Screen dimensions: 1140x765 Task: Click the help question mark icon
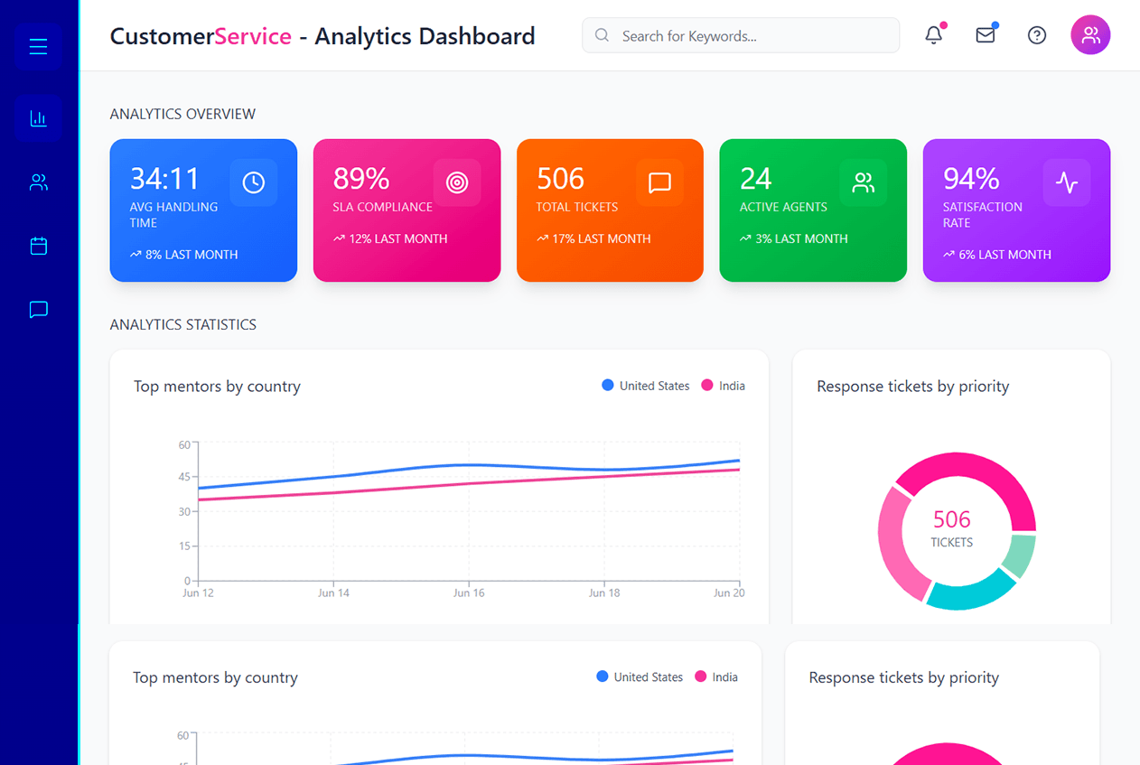coord(1037,35)
